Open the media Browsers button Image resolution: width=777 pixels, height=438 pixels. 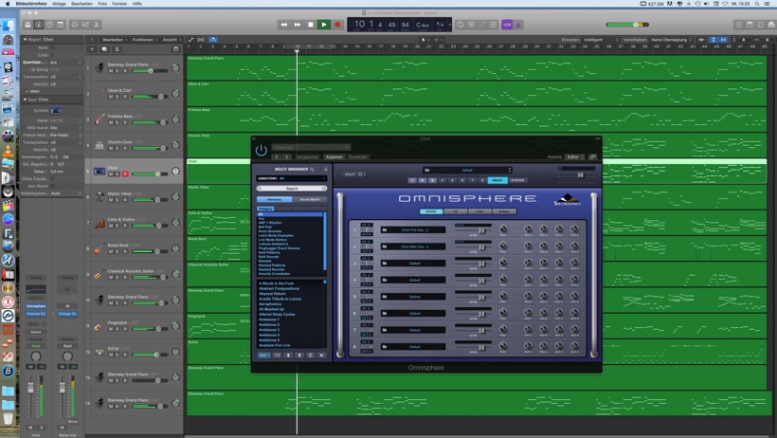tap(771, 25)
